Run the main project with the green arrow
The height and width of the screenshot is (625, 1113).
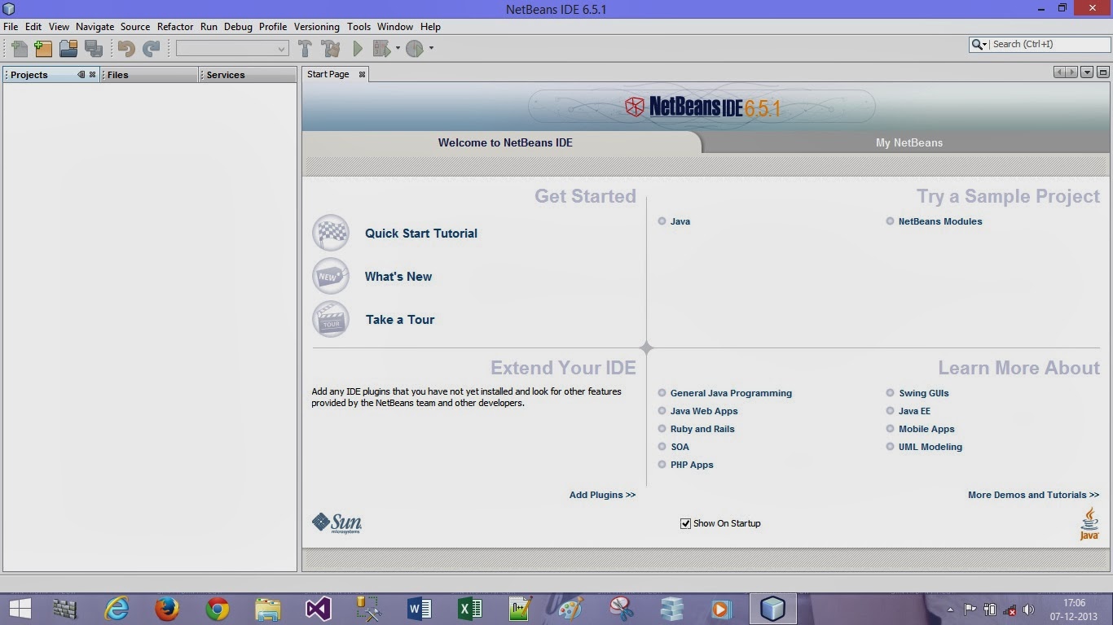pos(357,48)
